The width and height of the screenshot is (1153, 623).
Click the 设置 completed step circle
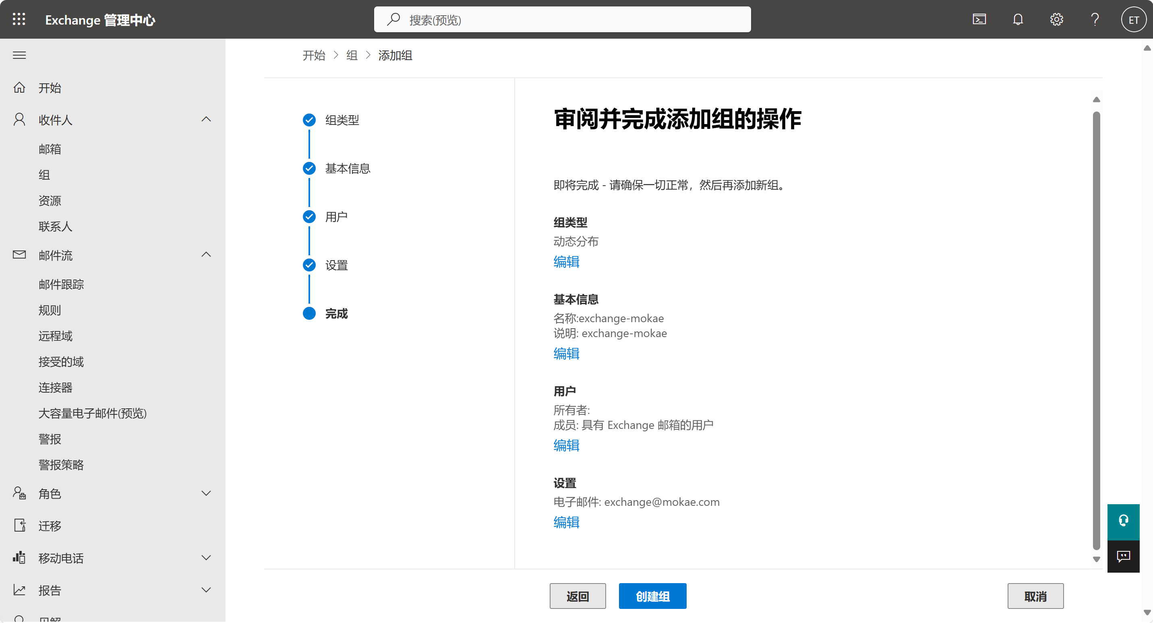tap(309, 265)
